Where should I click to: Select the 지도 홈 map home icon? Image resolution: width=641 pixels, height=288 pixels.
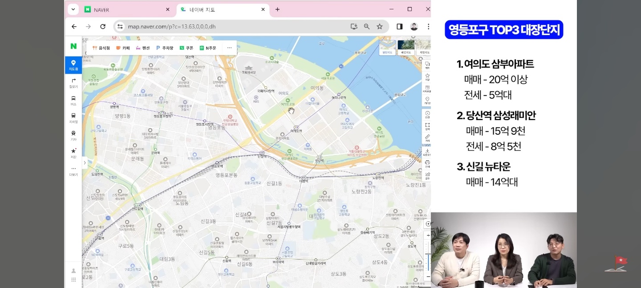click(x=73, y=65)
